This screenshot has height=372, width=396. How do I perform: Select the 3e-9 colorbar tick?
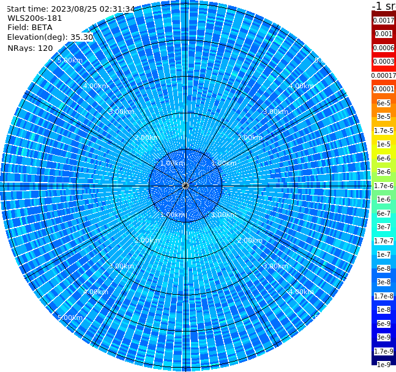(x=384, y=337)
